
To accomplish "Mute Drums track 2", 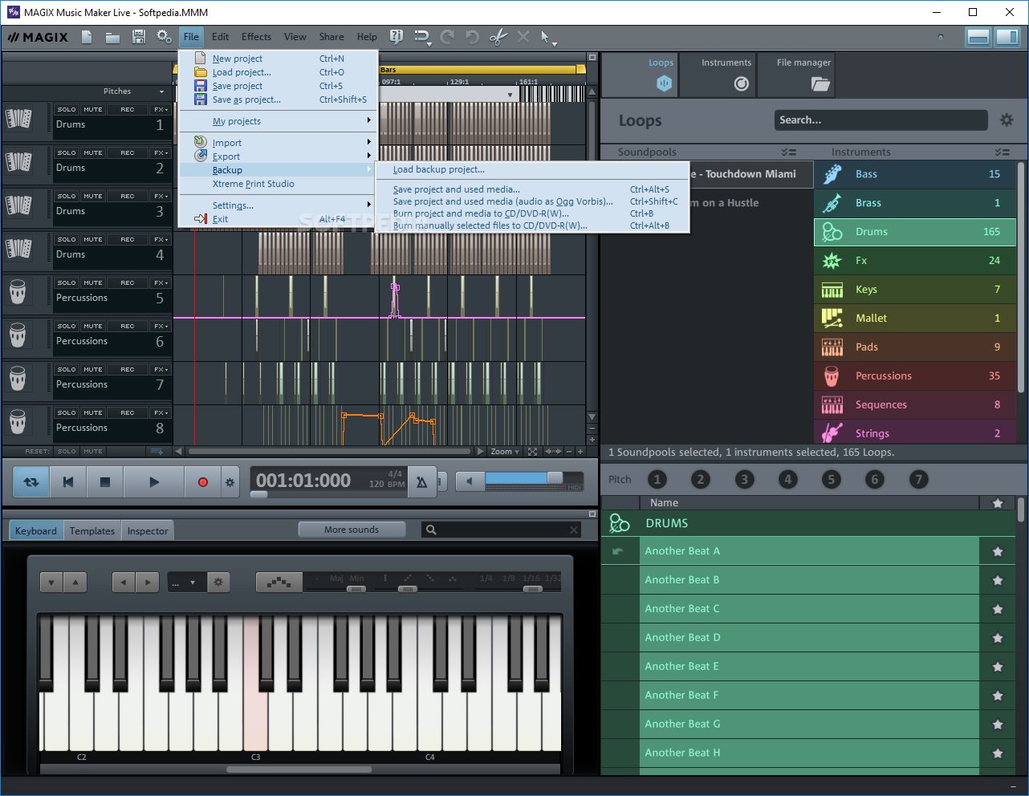I will coord(93,152).
